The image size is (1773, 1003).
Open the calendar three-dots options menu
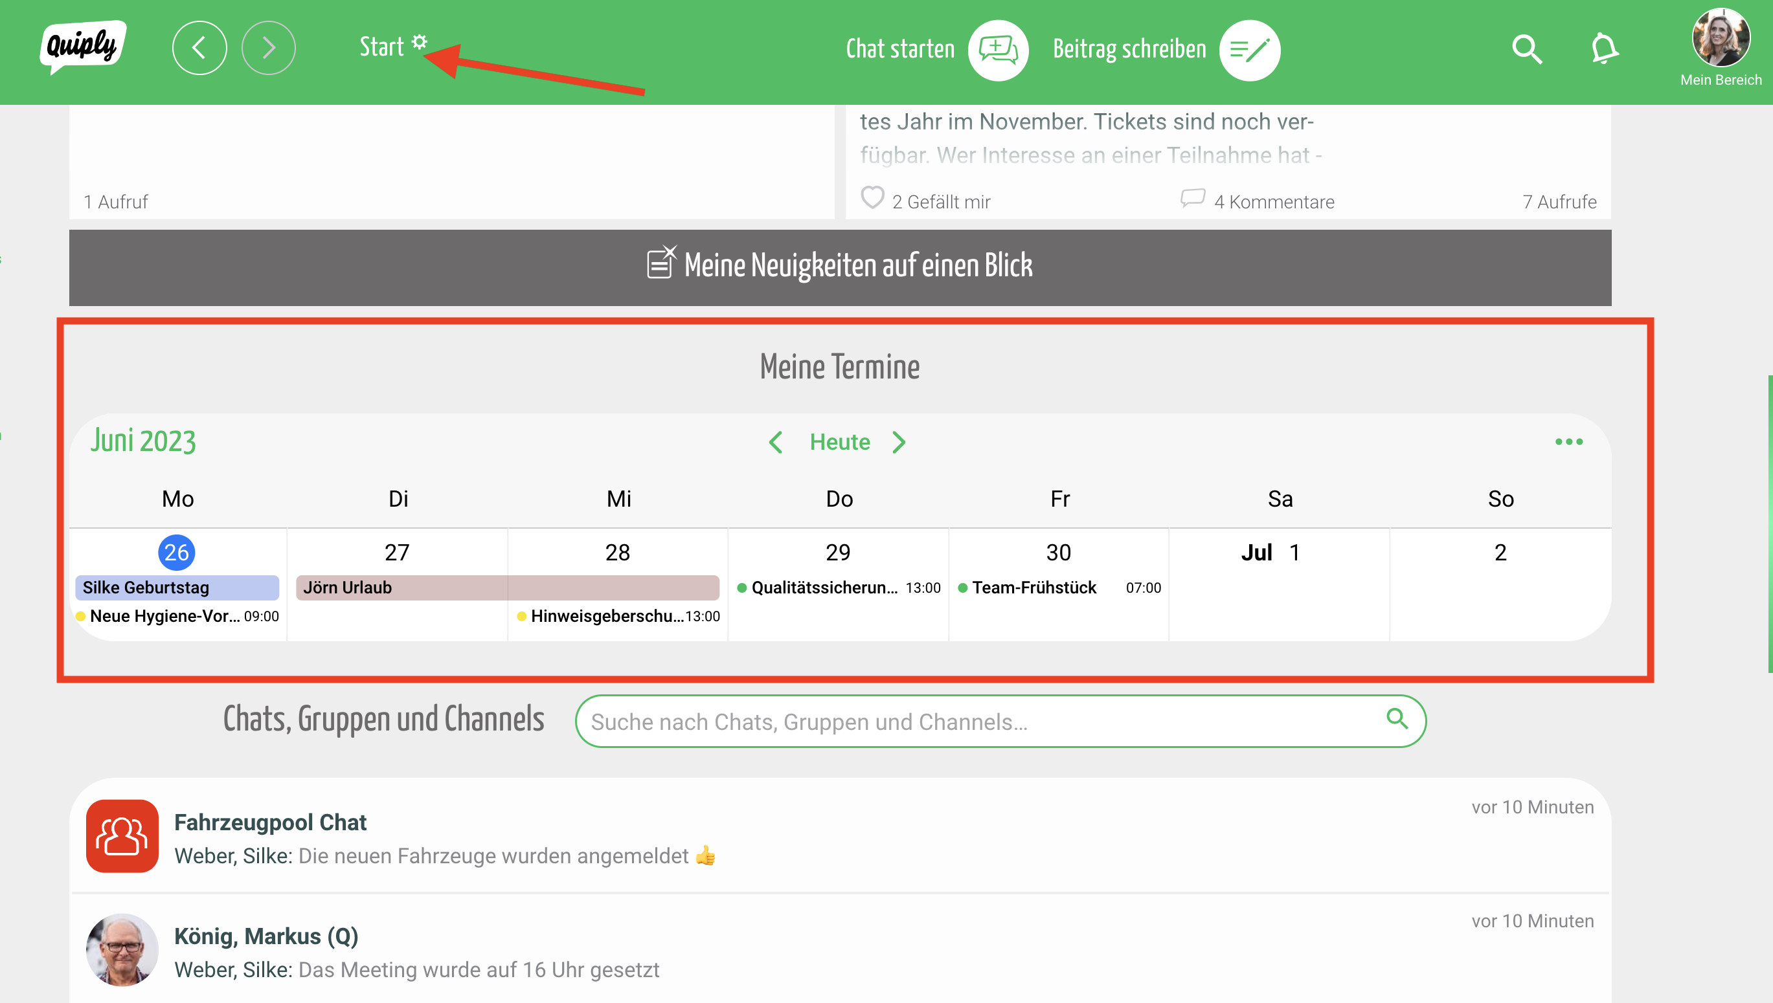pos(1568,441)
